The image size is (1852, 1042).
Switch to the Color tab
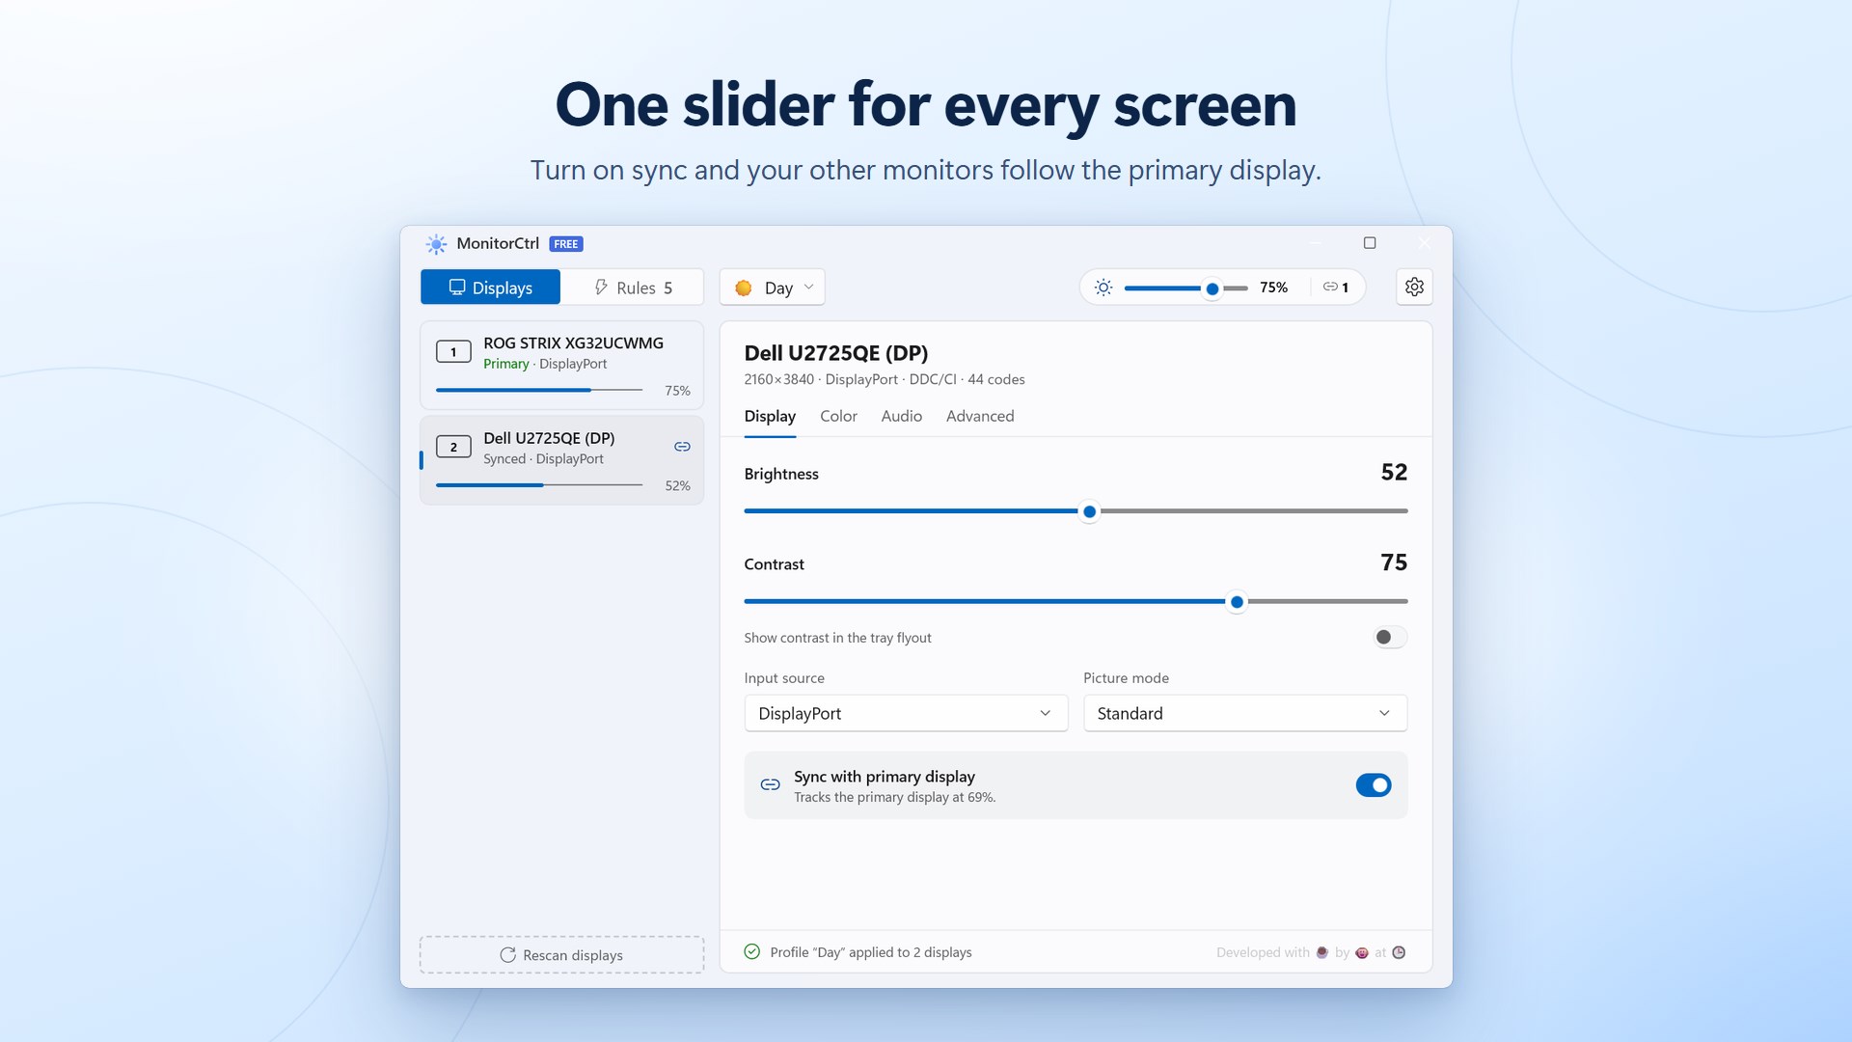click(838, 416)
